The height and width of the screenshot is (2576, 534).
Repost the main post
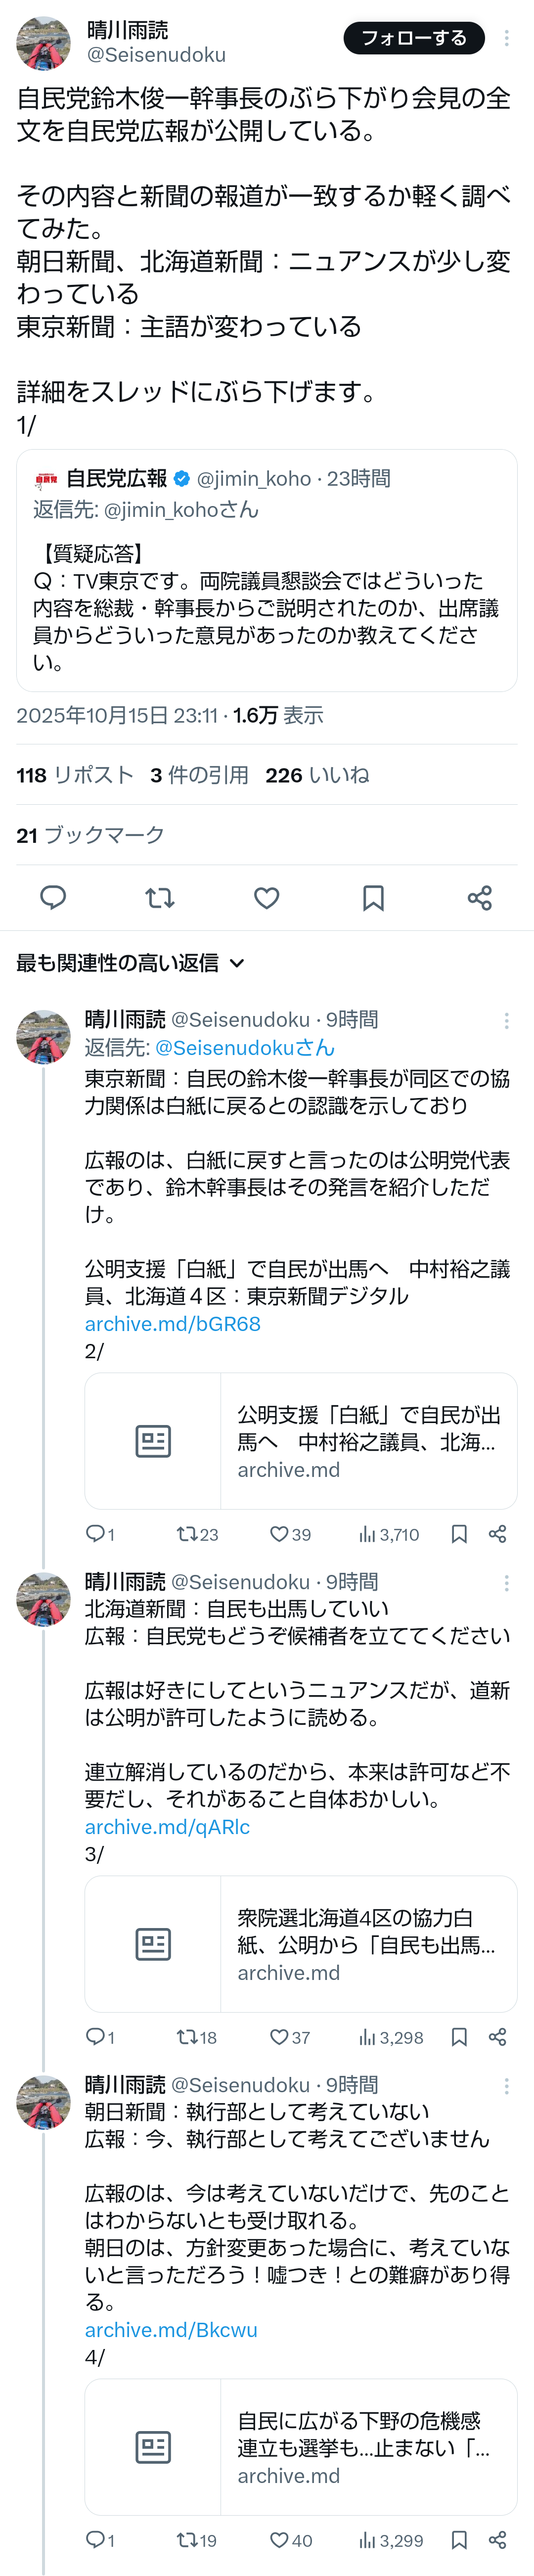pos(160,897)
